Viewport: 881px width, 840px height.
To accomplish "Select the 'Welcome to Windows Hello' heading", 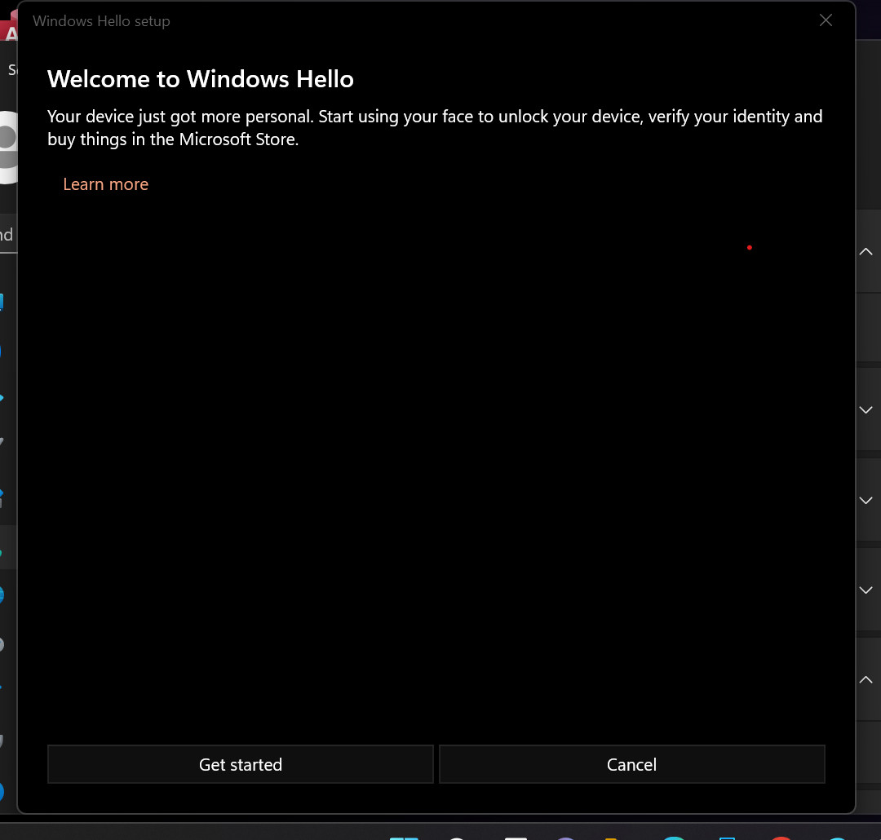I will click(x=201, y=78).
